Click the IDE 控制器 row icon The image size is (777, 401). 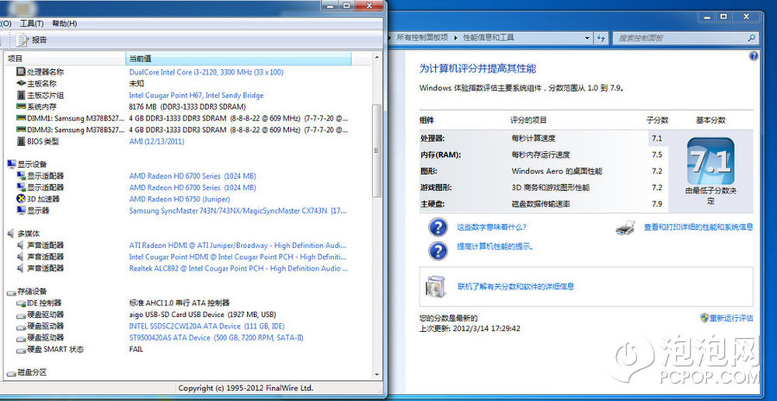coord(21,303)
